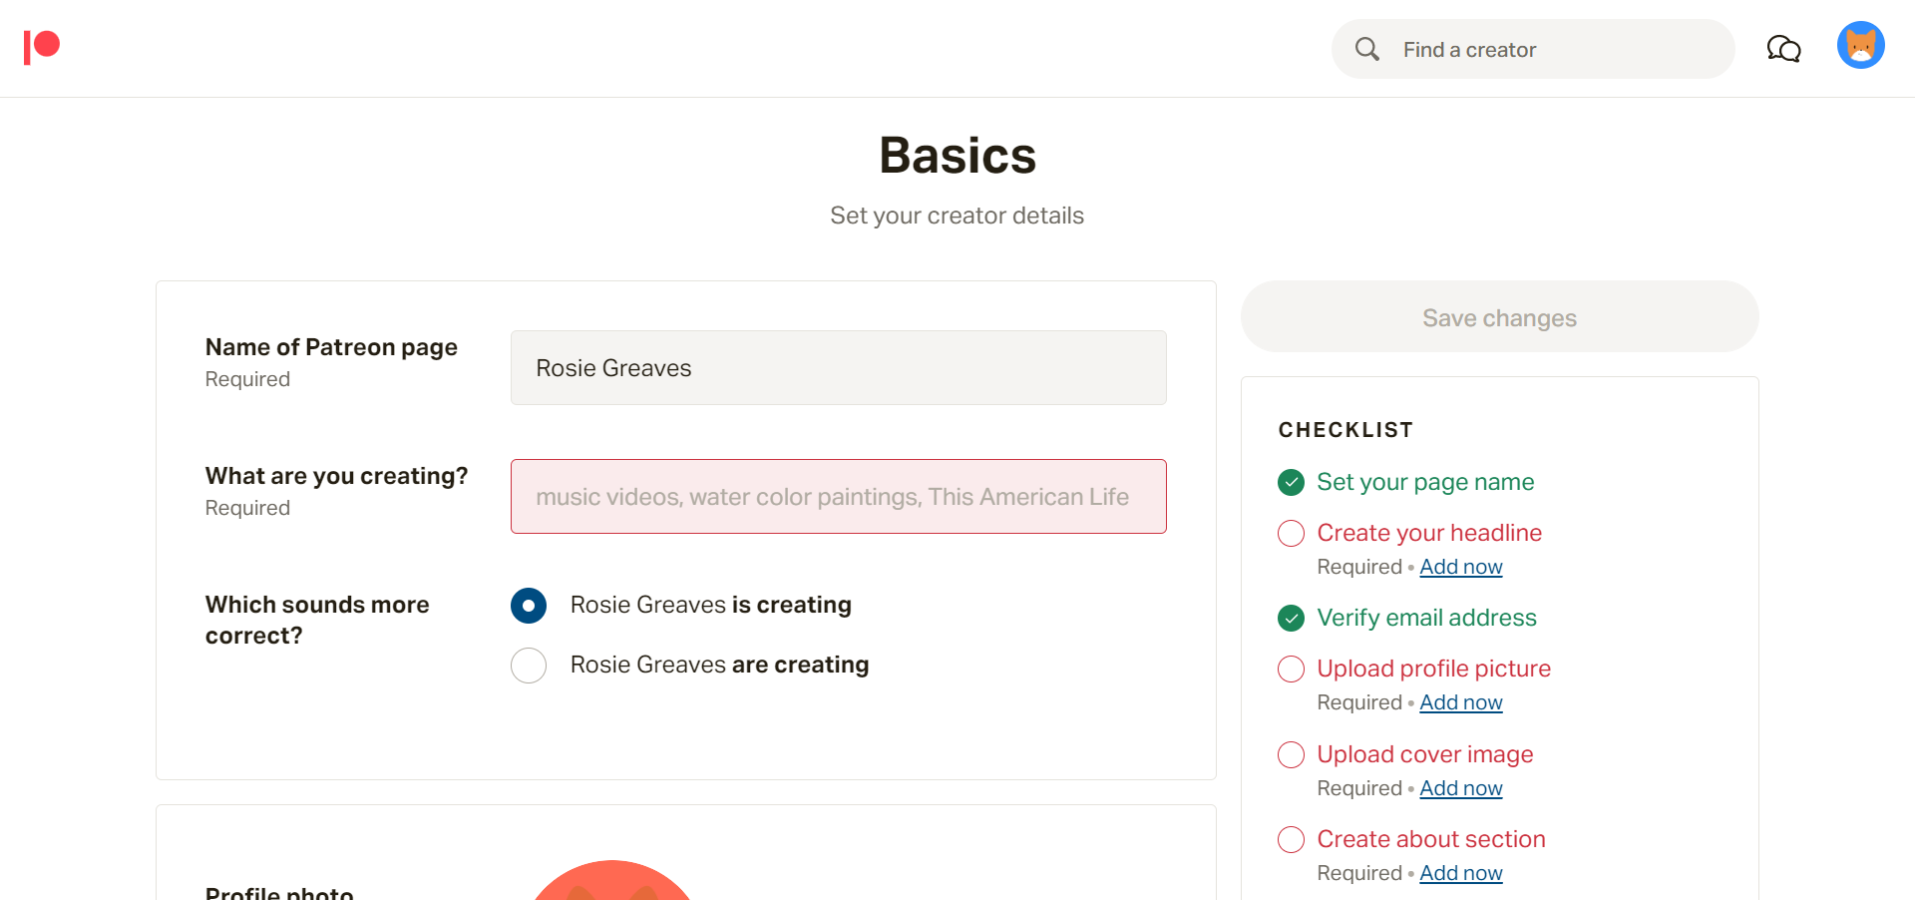
Task: Click the Save changes button
Action: (x=1500, y=317)
